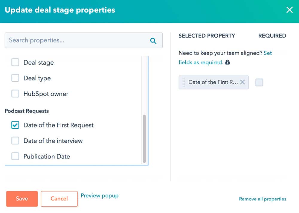This screenshot has height=213, width=299.
Task: Check the Deal type property
Action: click(x=15, y=78)
